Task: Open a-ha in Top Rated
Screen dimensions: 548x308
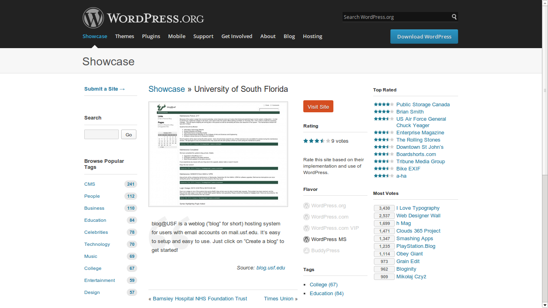Action: 401,176
